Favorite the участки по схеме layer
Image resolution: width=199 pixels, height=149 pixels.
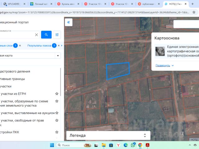[x=57, y=101]
